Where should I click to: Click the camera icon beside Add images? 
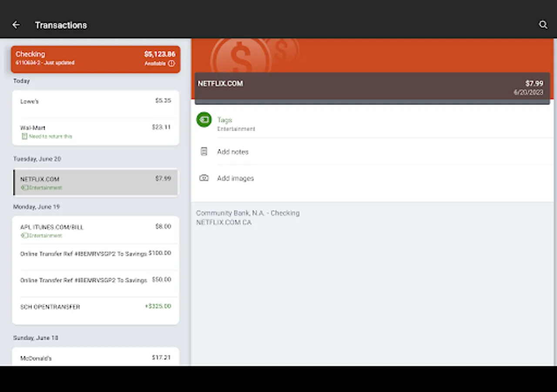tap(204, 178)
